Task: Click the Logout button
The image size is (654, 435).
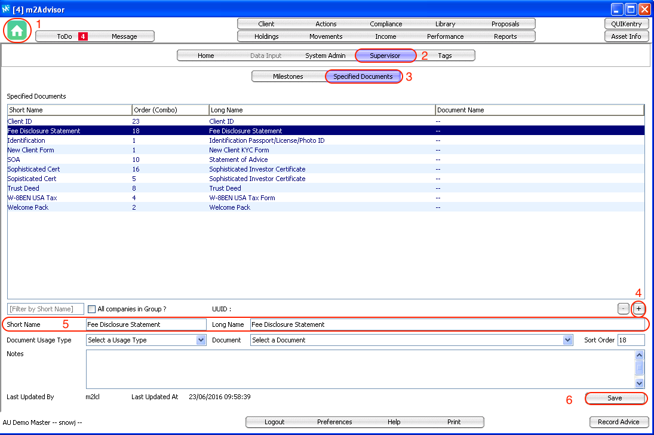Action: (x=274, y=422)
